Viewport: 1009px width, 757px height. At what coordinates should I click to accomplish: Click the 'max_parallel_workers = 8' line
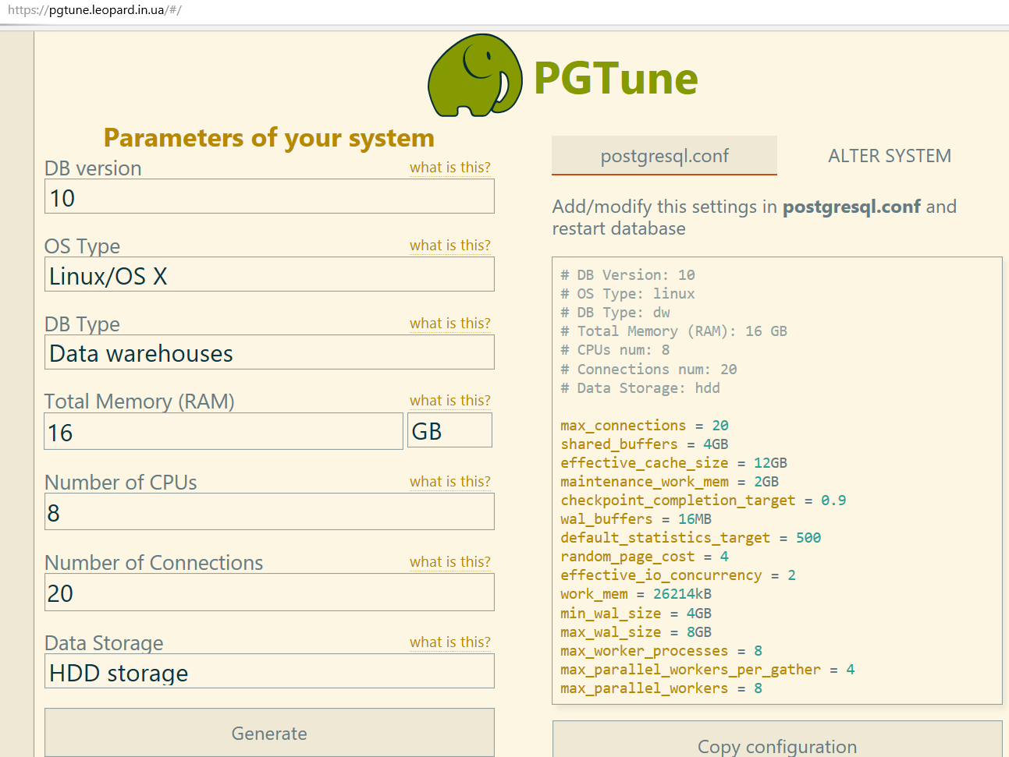click(x=662, y=688)
